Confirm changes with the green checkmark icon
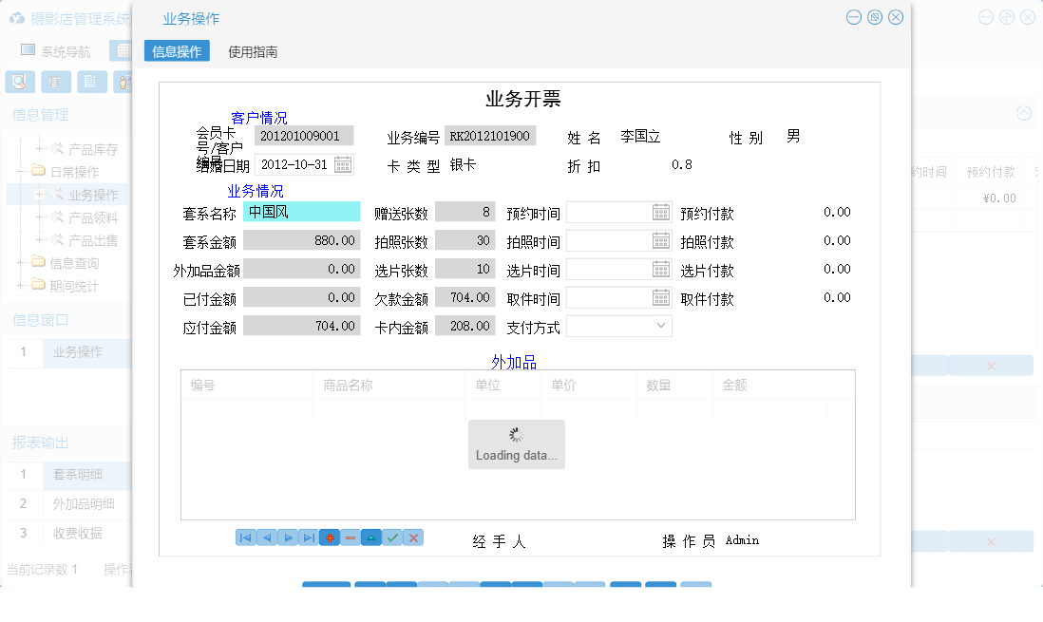 click(391, 537)
